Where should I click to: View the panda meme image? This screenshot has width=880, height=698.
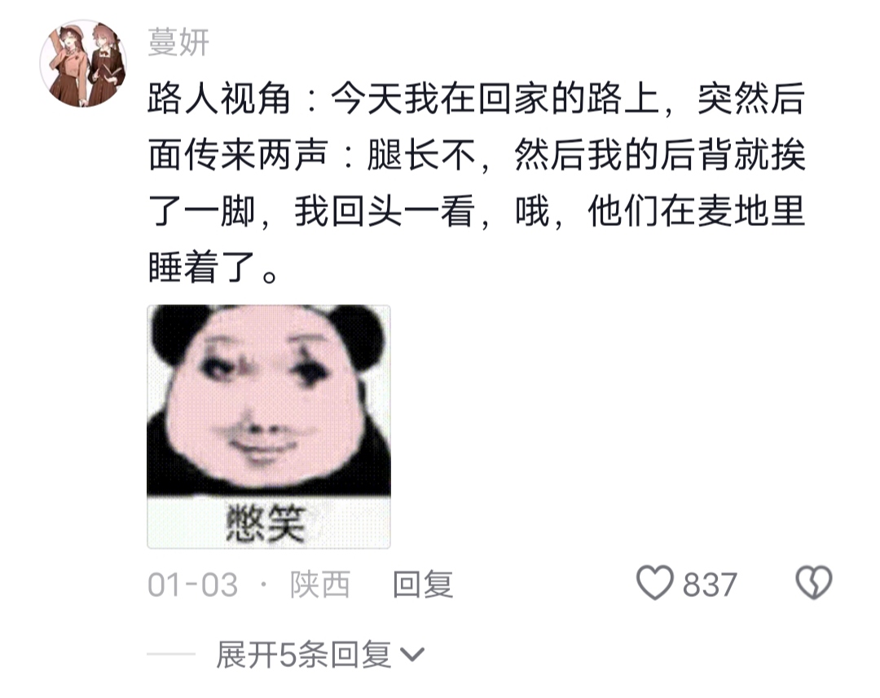coord(269,426)
